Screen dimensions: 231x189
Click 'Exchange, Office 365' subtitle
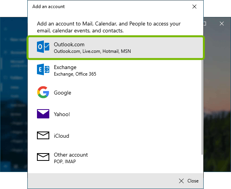75,74
